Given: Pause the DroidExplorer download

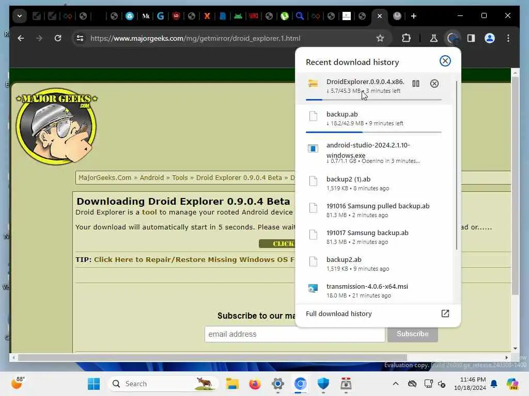Looking at the screenshot, I should [416, 84].
